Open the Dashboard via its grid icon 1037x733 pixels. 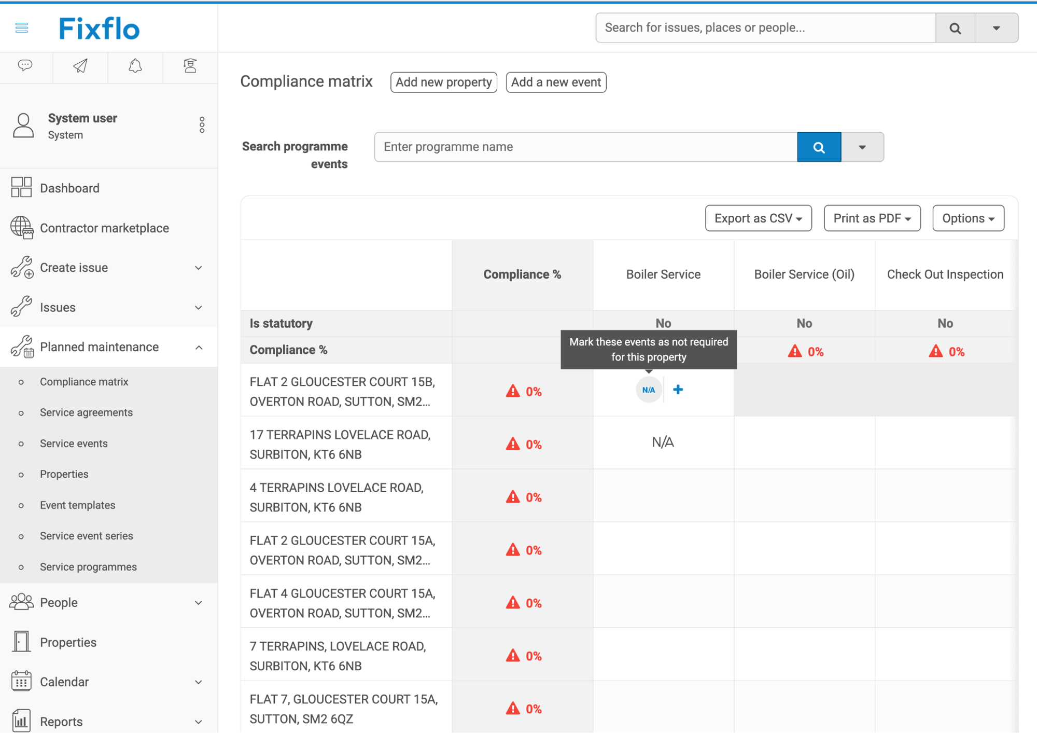point(21,187)
